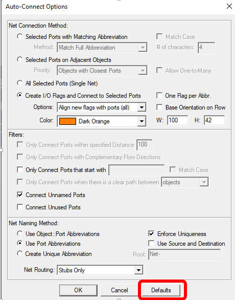
Task: Click the Defaults button
Action: (161, 290)
